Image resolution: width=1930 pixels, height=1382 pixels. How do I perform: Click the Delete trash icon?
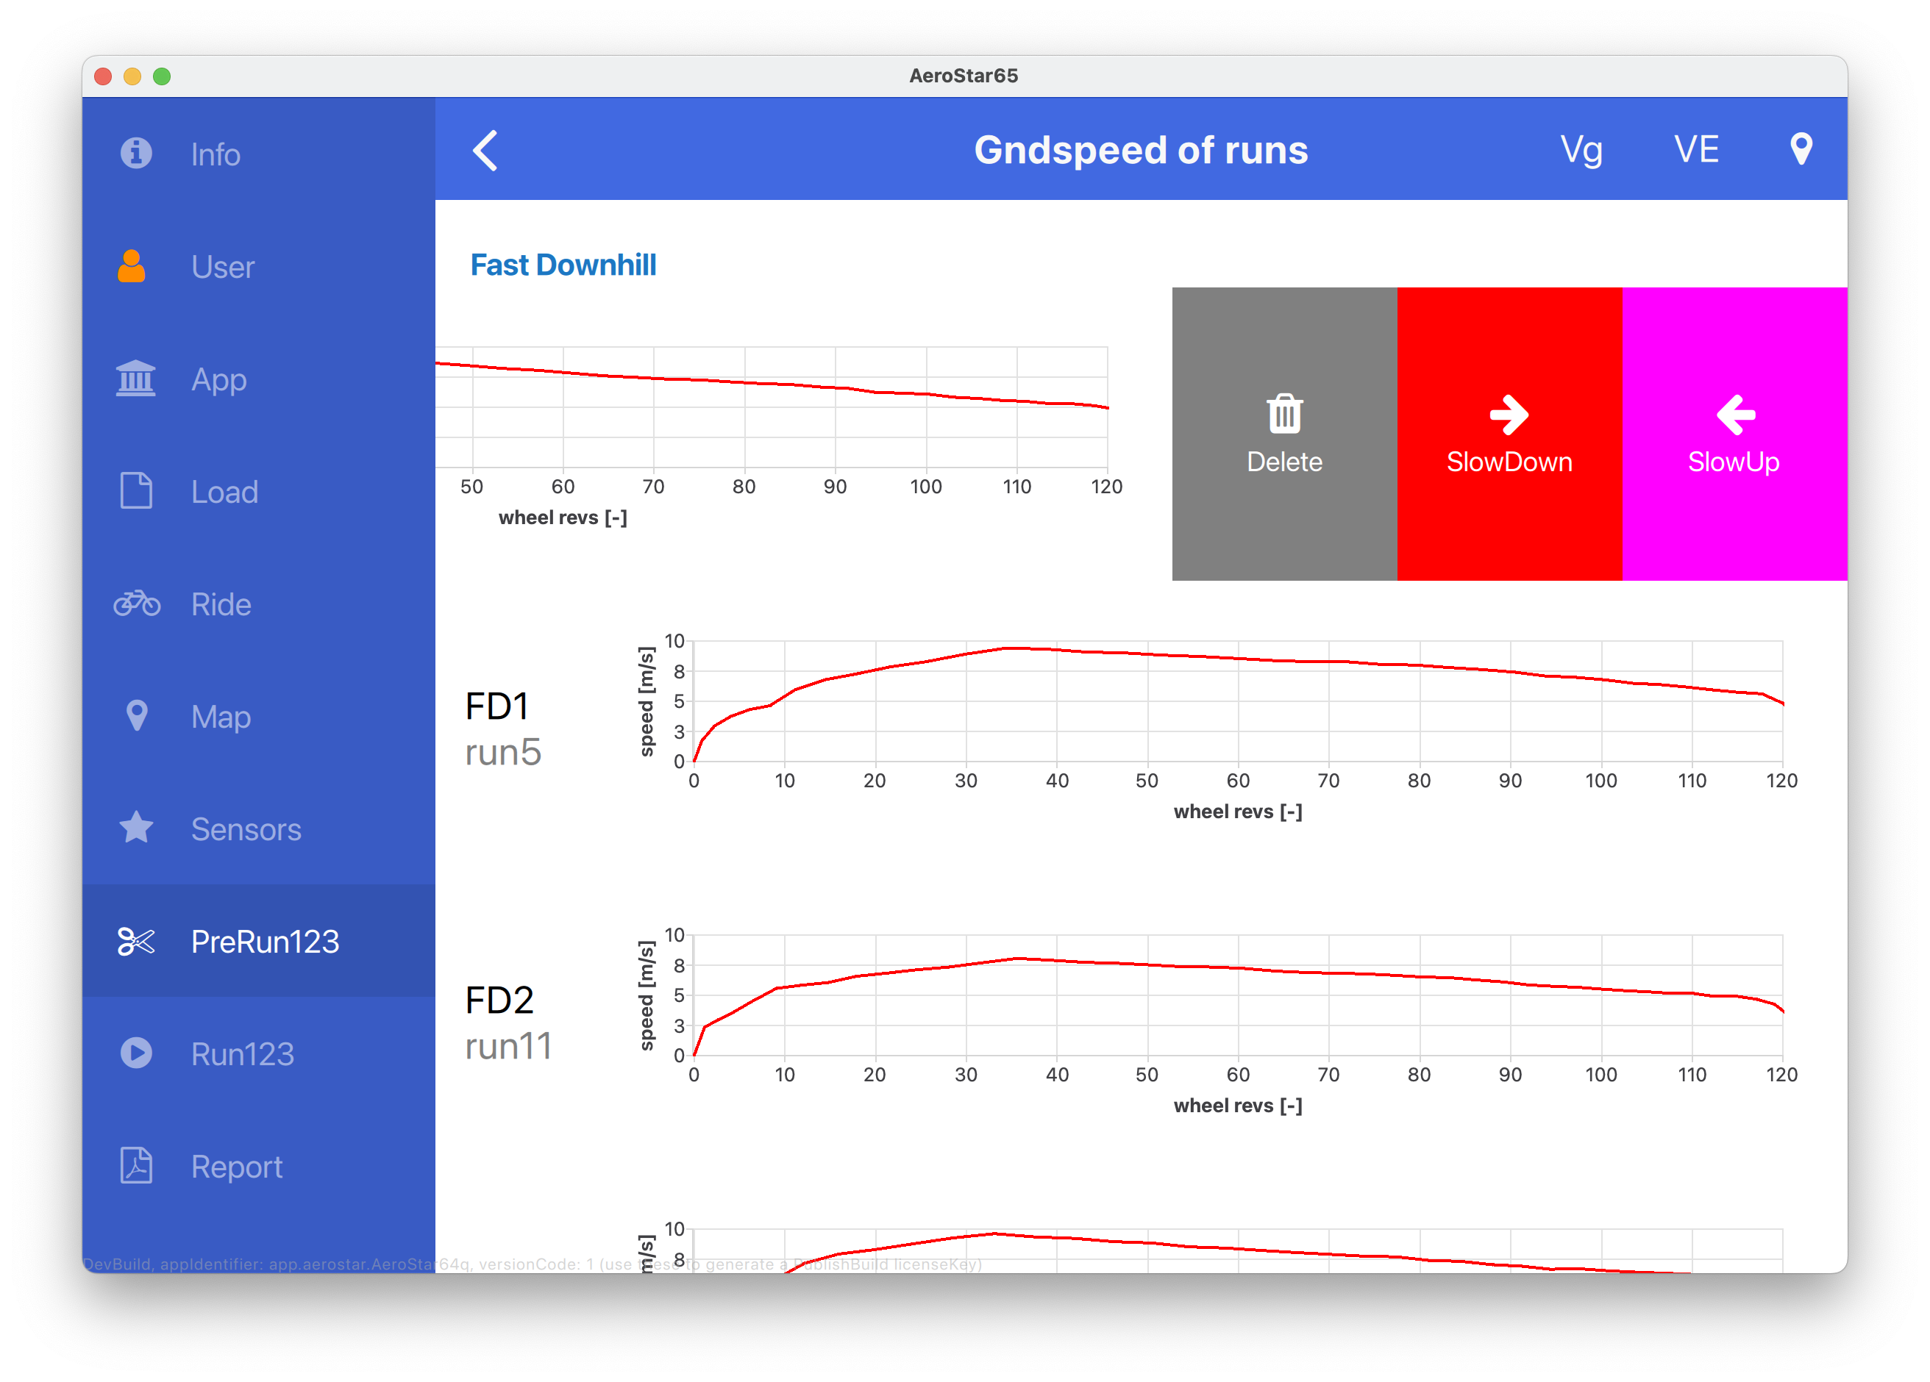[1283, 414]
